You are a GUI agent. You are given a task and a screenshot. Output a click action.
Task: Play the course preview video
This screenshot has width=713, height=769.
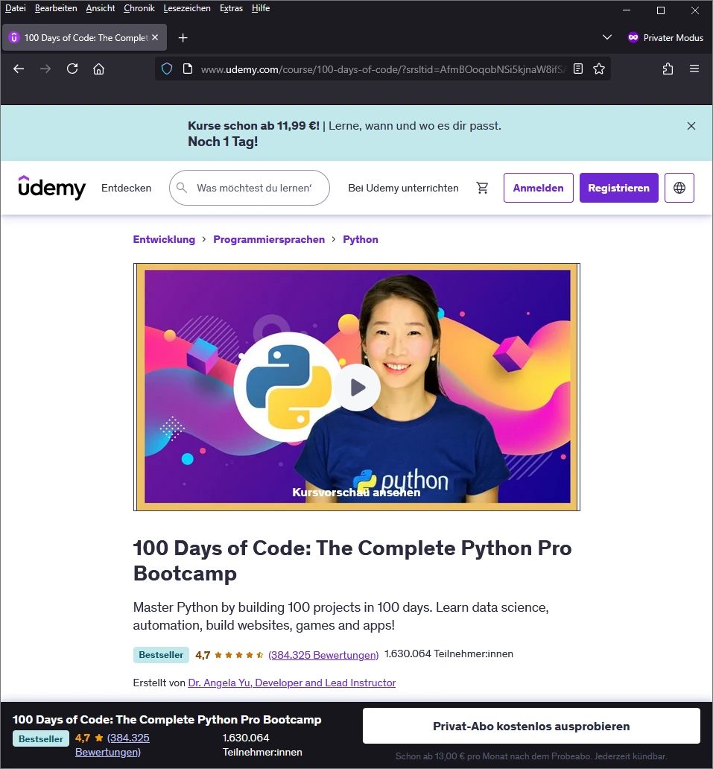click(x=358, y=387)
